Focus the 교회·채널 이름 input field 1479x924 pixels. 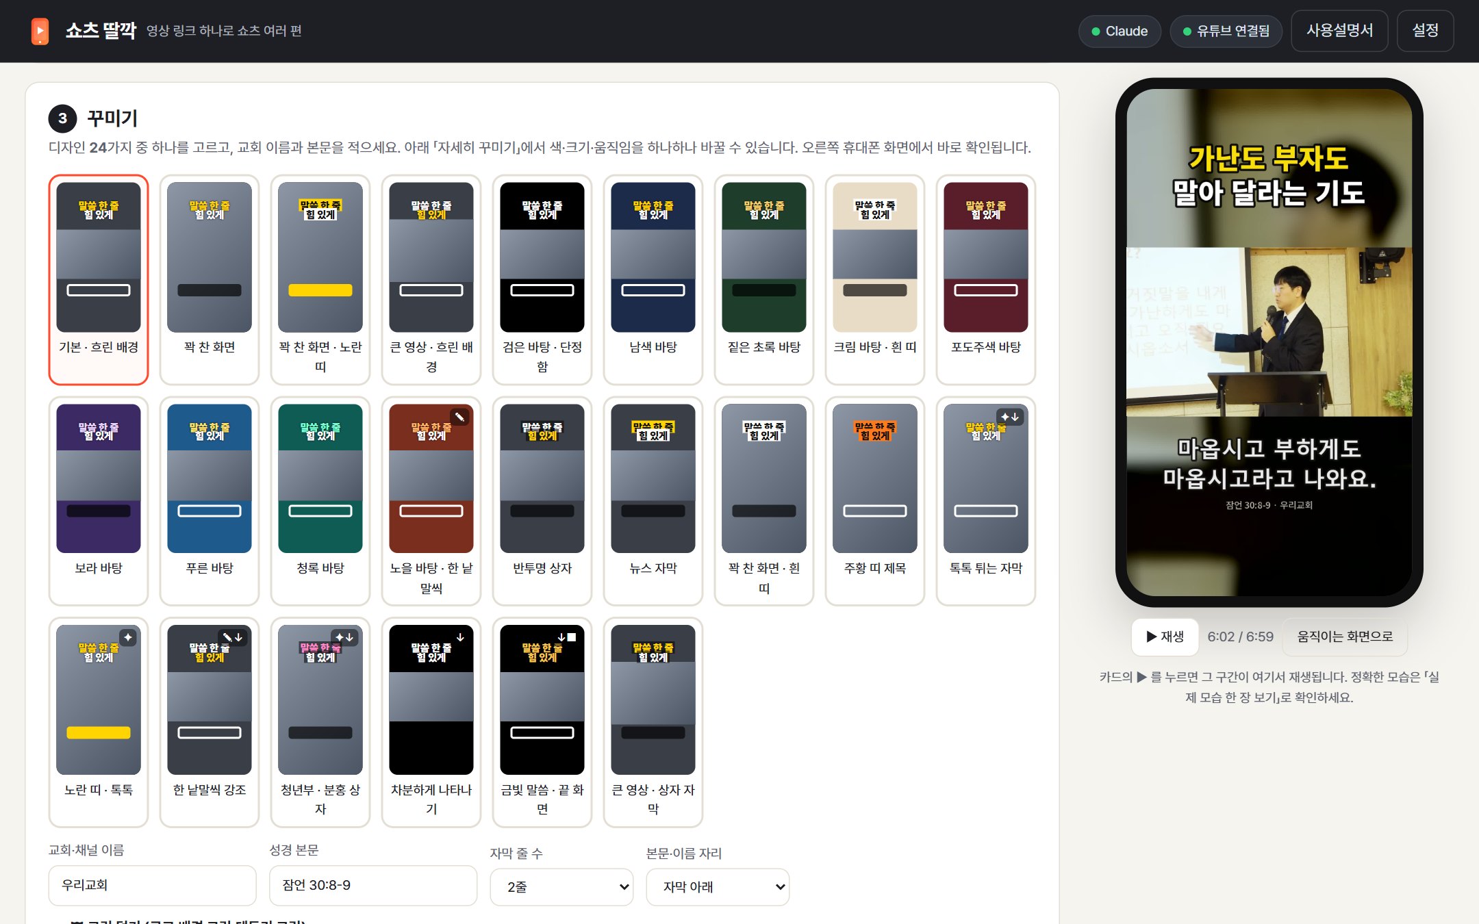tap(152, 885)
